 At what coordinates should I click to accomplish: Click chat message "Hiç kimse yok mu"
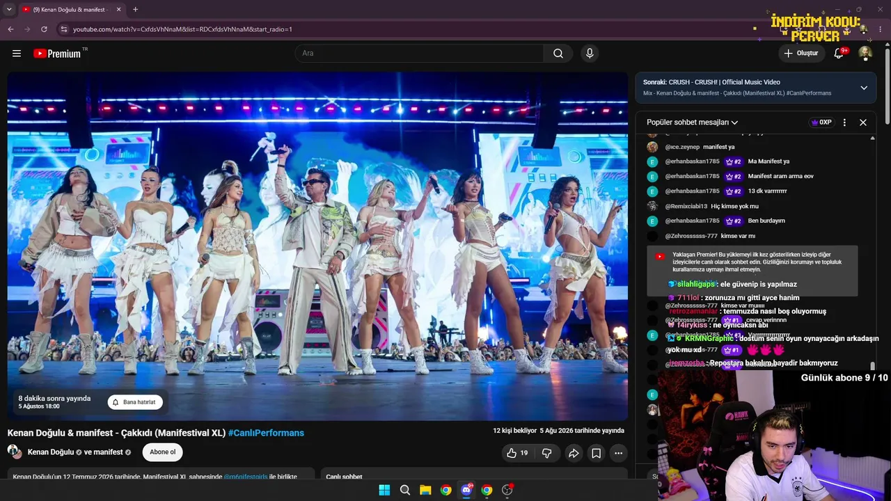point(734,206)
